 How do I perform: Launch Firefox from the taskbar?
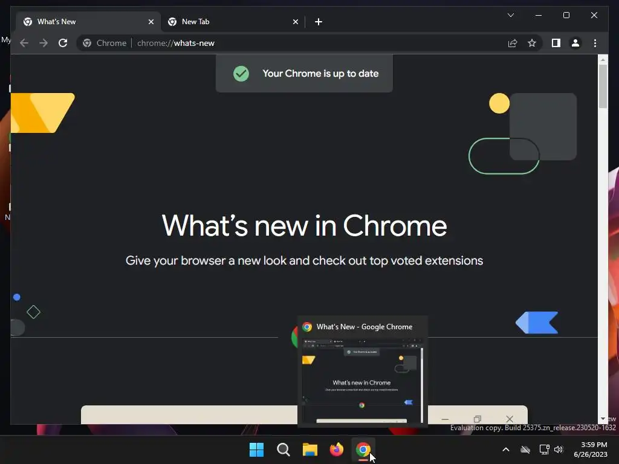pos(336,449)
